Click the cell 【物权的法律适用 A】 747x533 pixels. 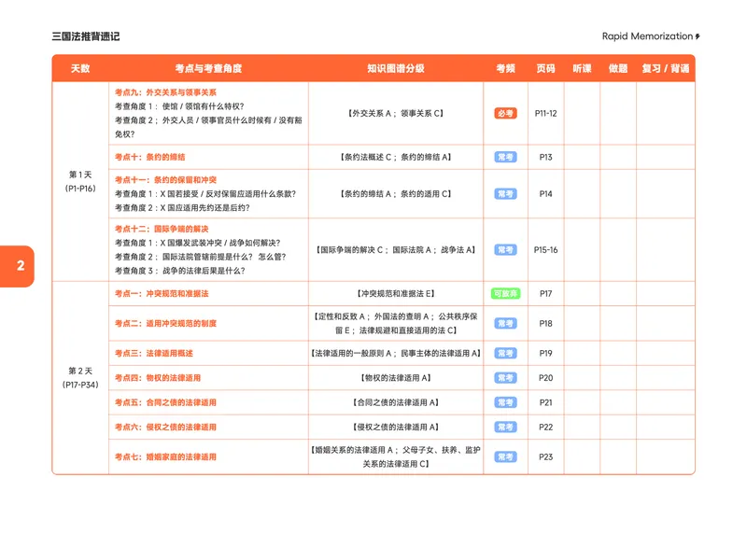[395, 378]
